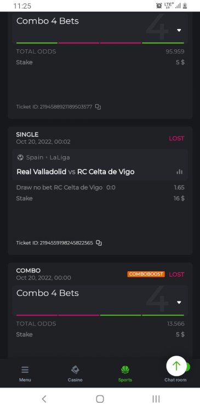Screen dimensions: 200x411
Task: Open the Spain LaLiga league link
Action: click(x=43, y=157)
